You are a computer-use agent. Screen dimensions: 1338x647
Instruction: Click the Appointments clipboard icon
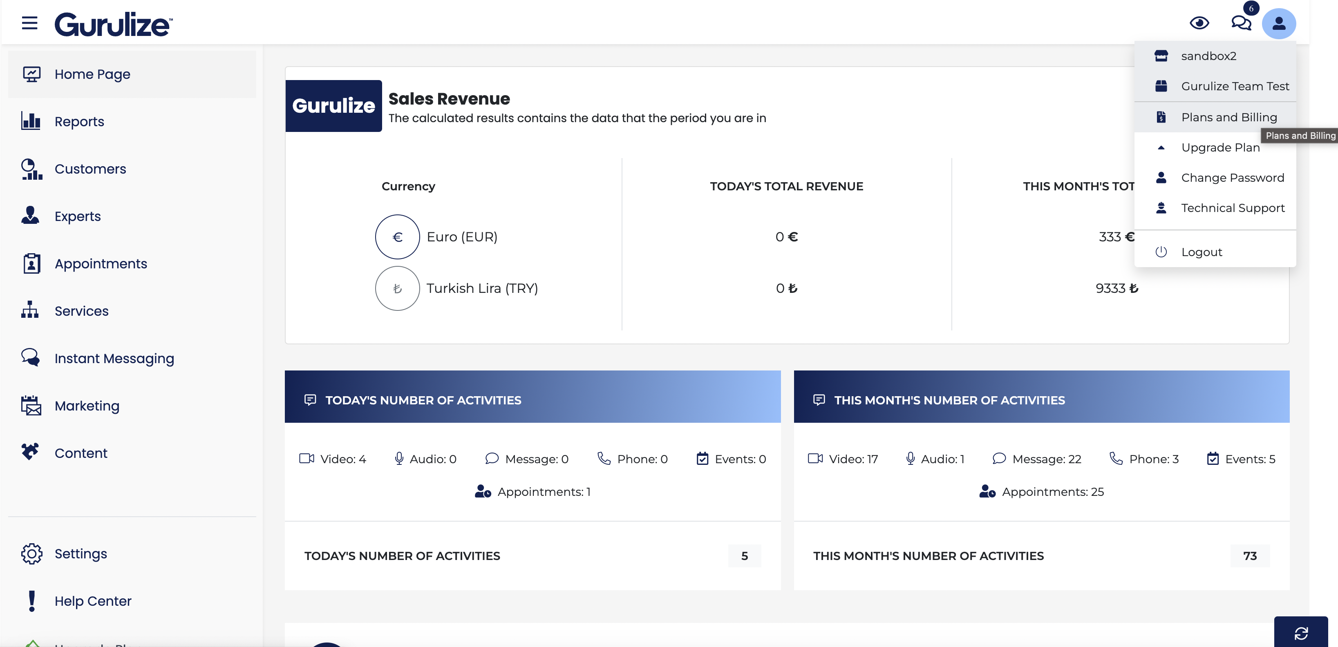[31, 263]
